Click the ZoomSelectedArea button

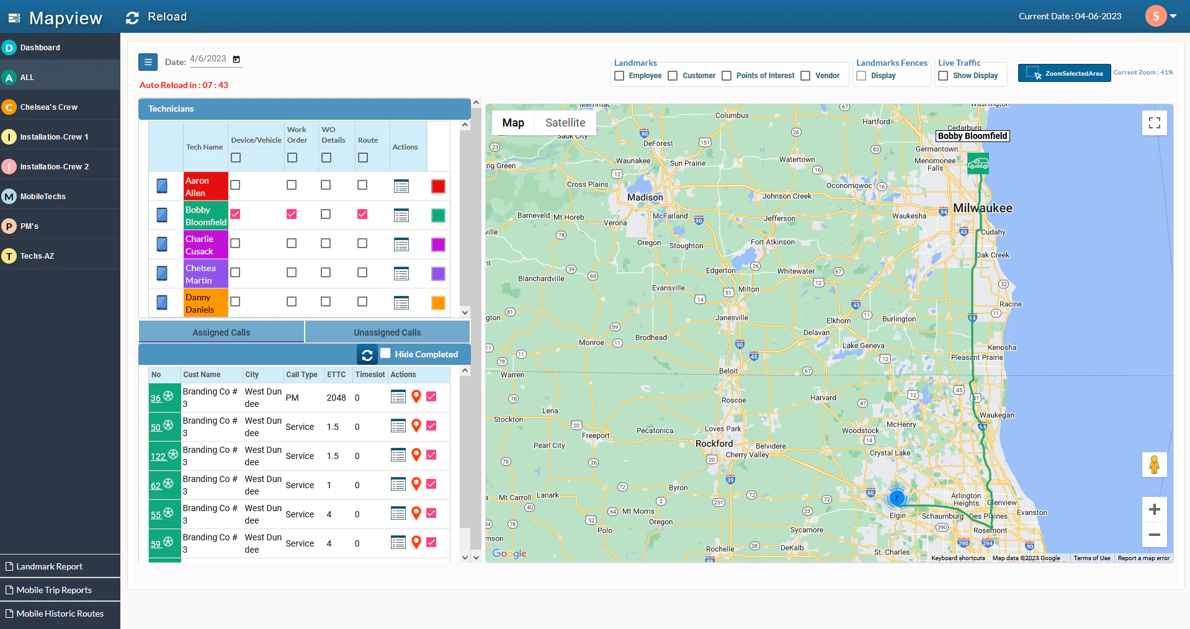coord(1063,73)
